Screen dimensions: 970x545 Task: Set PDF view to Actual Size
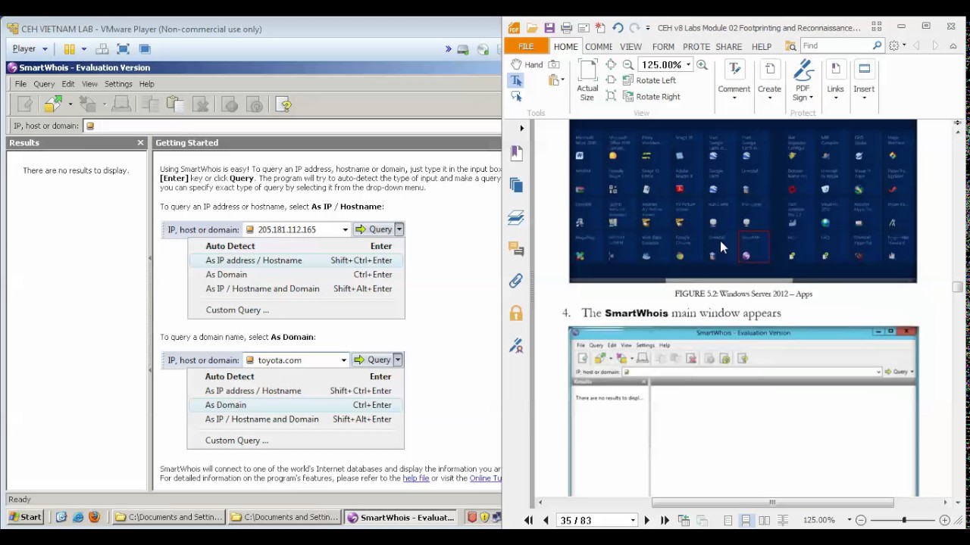587,81
